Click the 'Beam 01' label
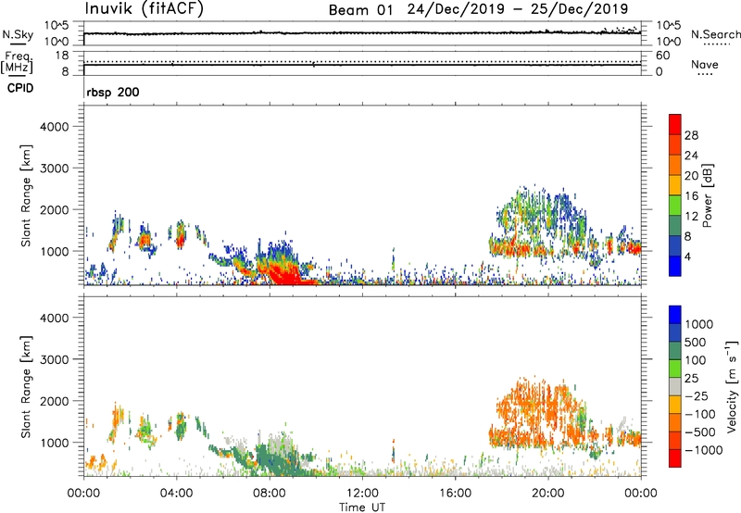This screenshot has height=513, width=741. point(360,10)
